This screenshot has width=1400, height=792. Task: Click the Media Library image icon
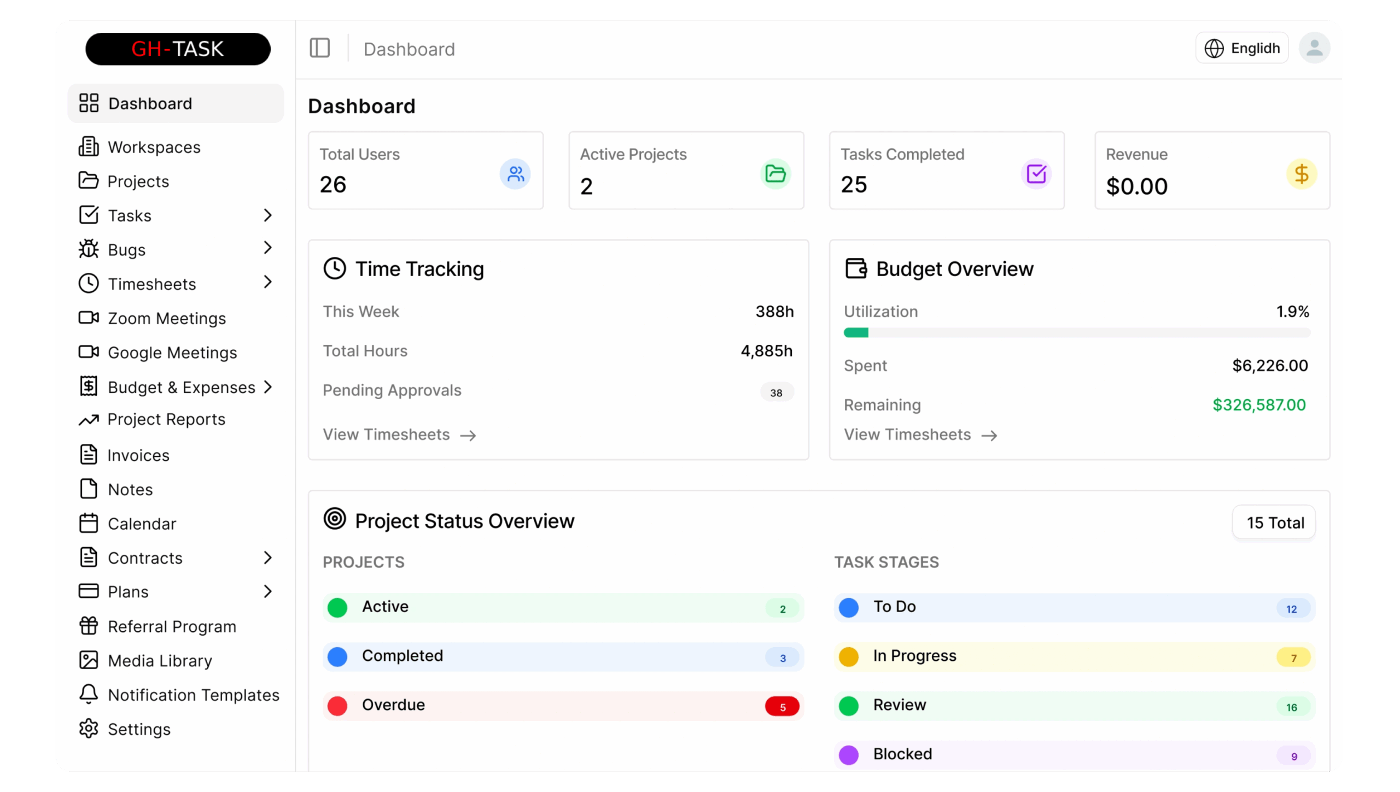89,660
